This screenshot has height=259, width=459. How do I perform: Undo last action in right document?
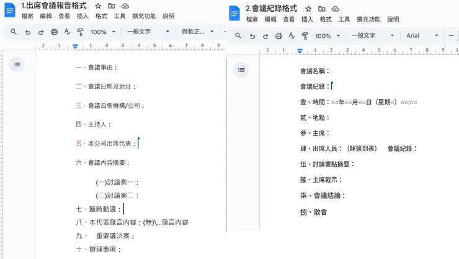[252, 36]
